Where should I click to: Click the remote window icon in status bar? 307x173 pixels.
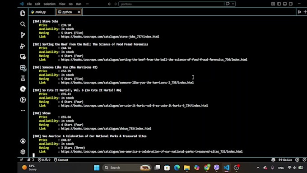coord(22,160)
